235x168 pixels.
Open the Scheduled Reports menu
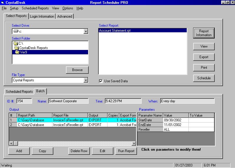[x=35, y=8]
